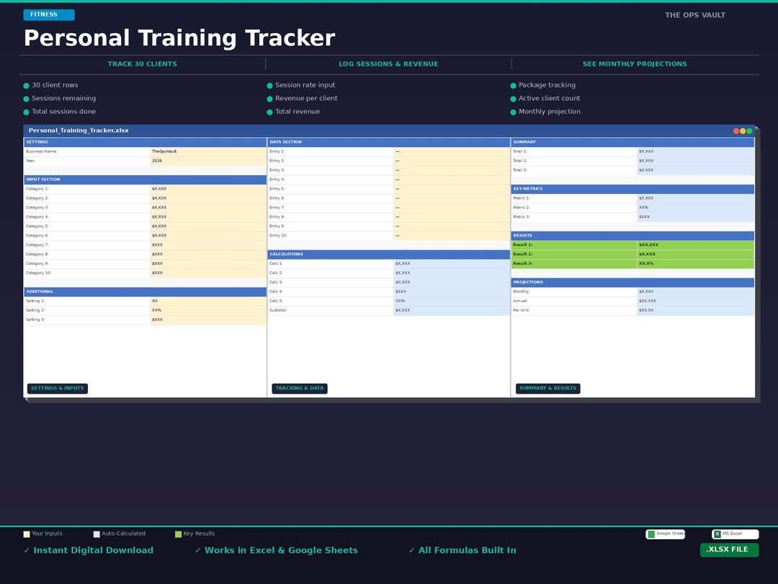Click the Per Unit row label

(521, 310)
